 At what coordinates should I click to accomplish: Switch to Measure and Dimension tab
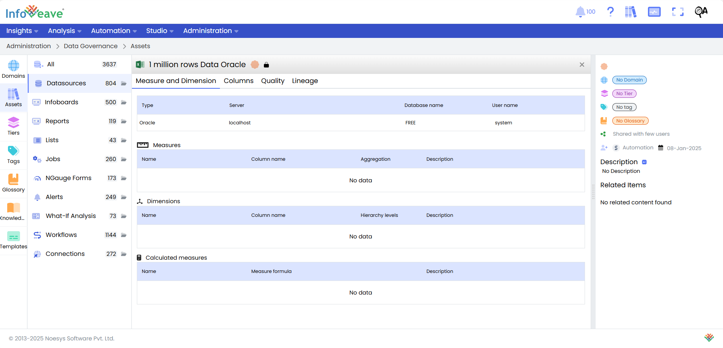coord(176,81)
